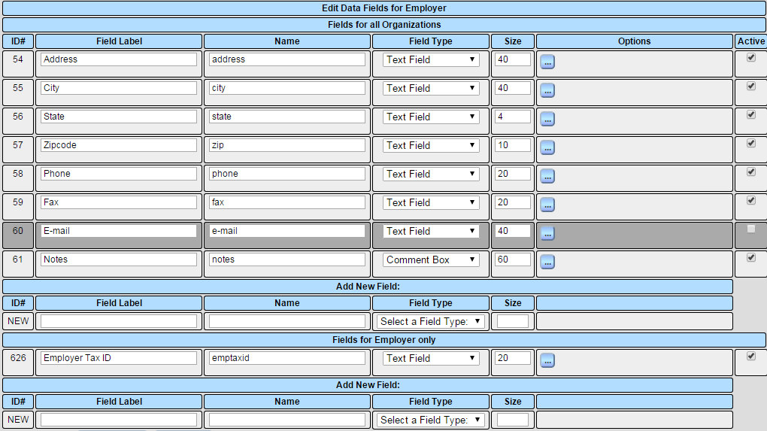Expand Field Type dropdown for Zipcode

coord(431,146)
